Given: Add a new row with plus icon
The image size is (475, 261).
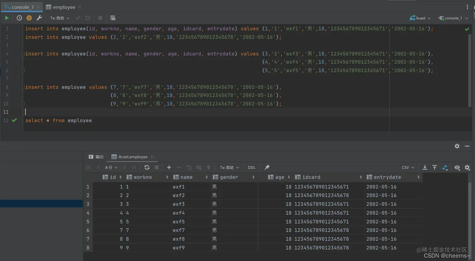Looking at the screenshot, I should pos(169,168).
